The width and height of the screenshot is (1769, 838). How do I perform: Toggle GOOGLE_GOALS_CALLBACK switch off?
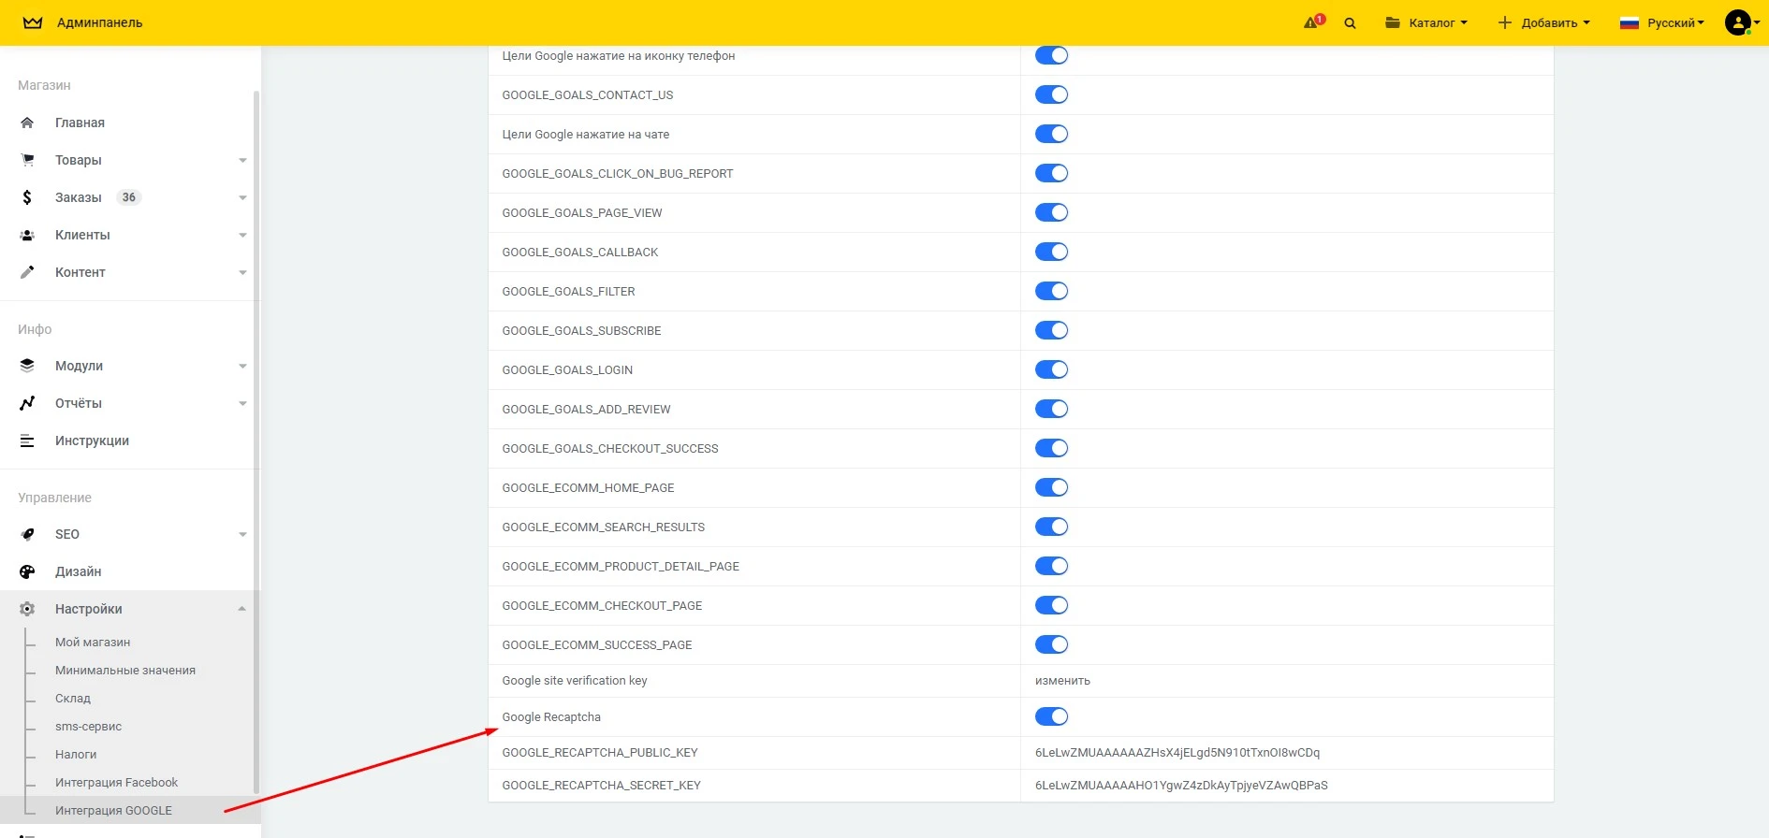point(1051,252)
